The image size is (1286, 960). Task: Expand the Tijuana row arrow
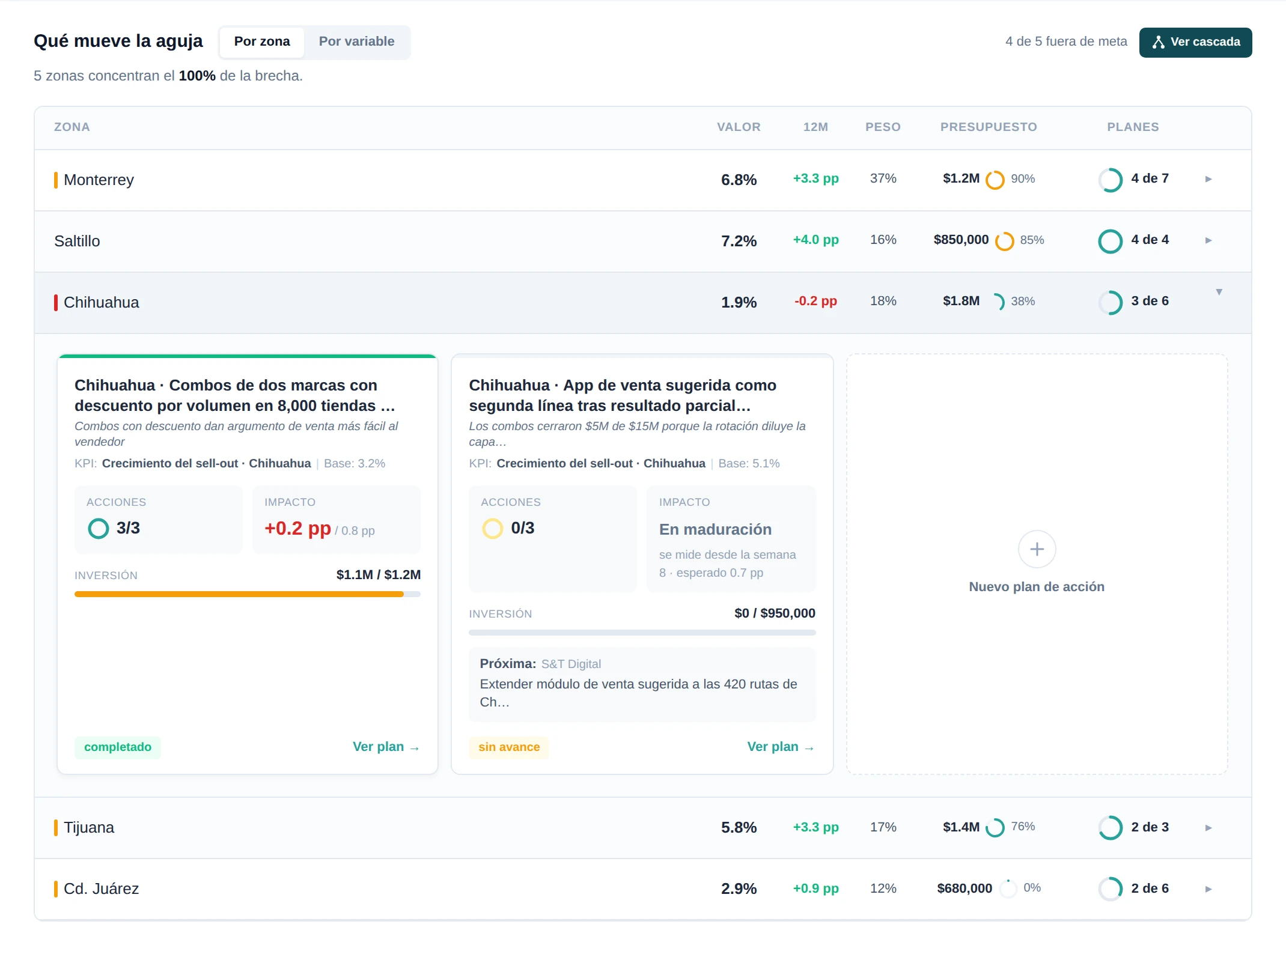pos(1208,828)
